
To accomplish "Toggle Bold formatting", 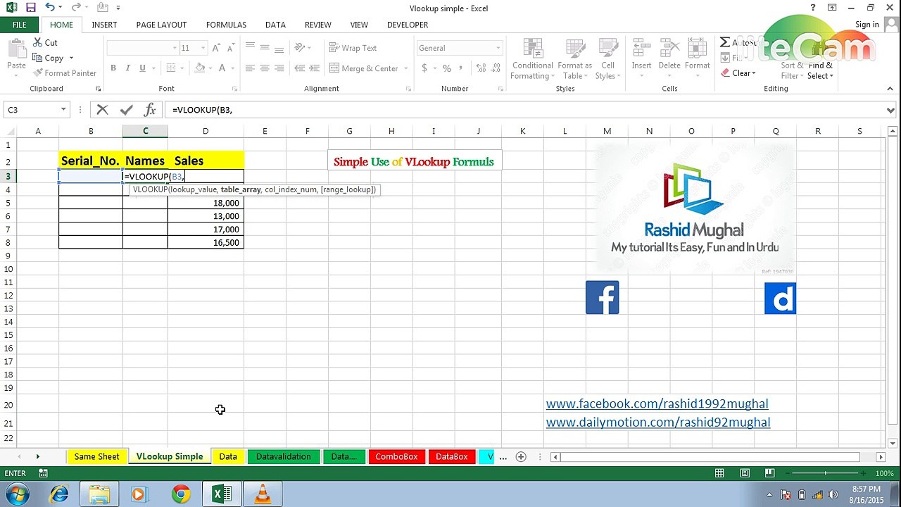I will point(113,68).
